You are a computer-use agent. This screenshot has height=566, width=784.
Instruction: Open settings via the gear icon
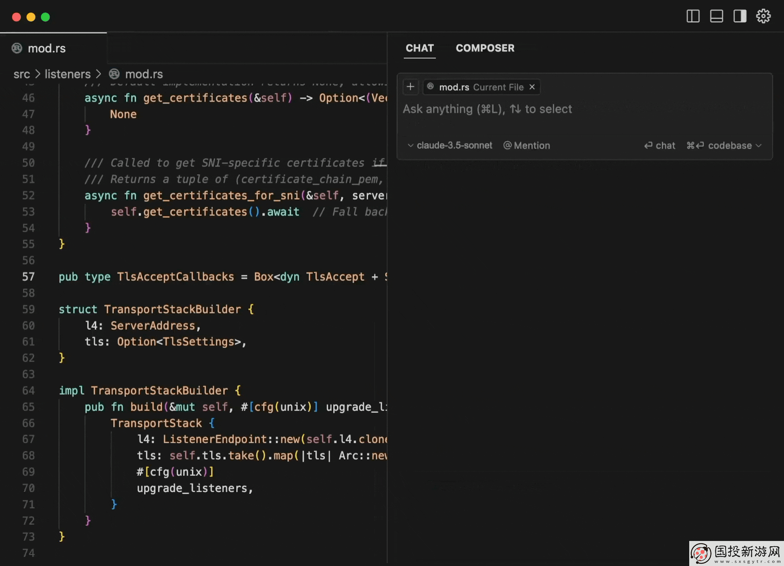(763, 16)
